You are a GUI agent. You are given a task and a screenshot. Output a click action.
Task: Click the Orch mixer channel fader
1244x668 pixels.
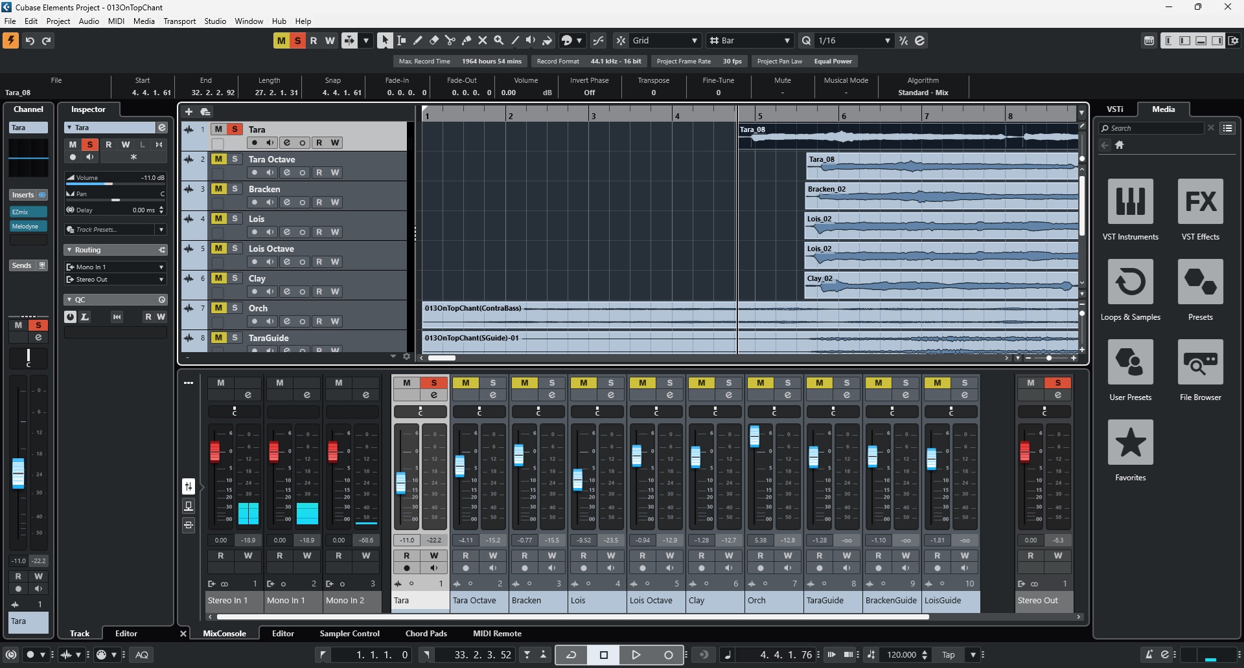tap(754, 436)
